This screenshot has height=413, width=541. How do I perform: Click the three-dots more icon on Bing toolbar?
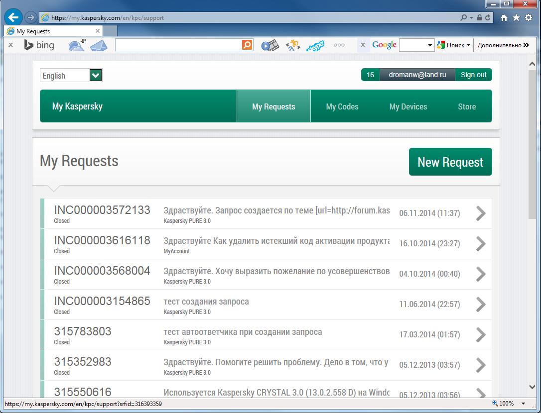point(339,45)
